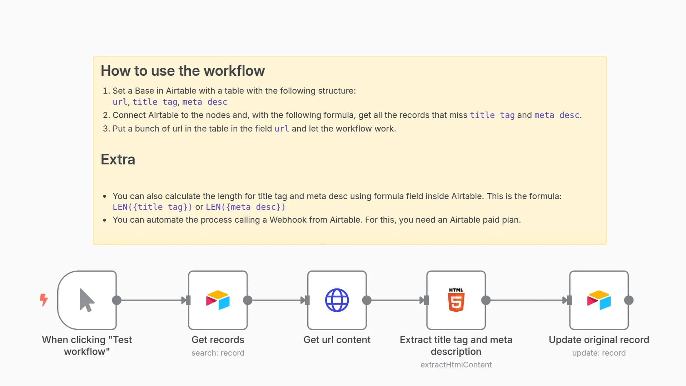The width and height of the screenshot is (686, 386).
Task: Click the "How to use the workflow" heading
Action: pyautogui.click(x=183, y=71)
